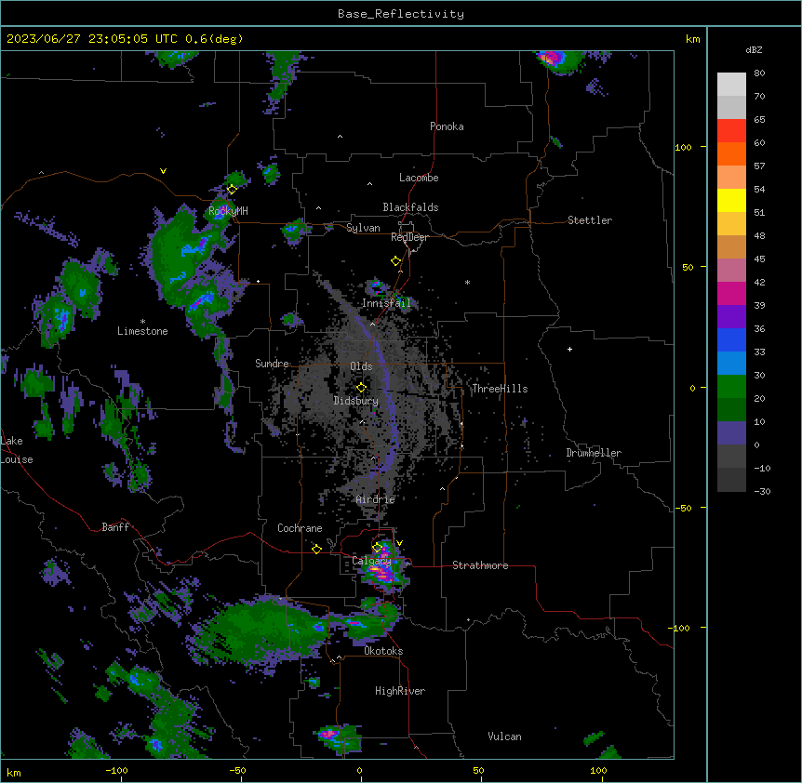Click the Ponoka label
This screenshot has height=783, width=802.
pos(447,126)
